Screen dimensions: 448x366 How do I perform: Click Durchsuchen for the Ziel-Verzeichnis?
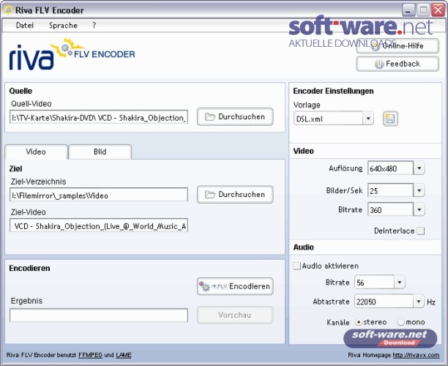click(235, 194)
